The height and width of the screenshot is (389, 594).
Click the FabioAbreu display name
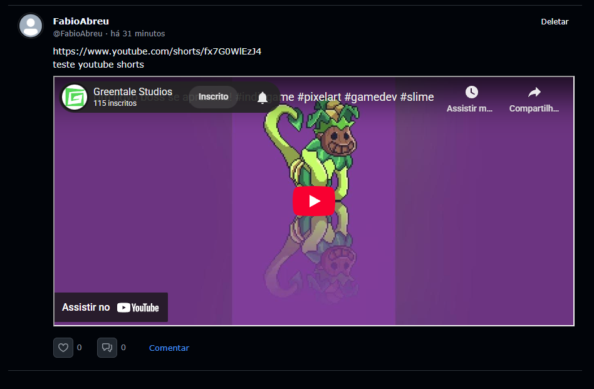81,21
